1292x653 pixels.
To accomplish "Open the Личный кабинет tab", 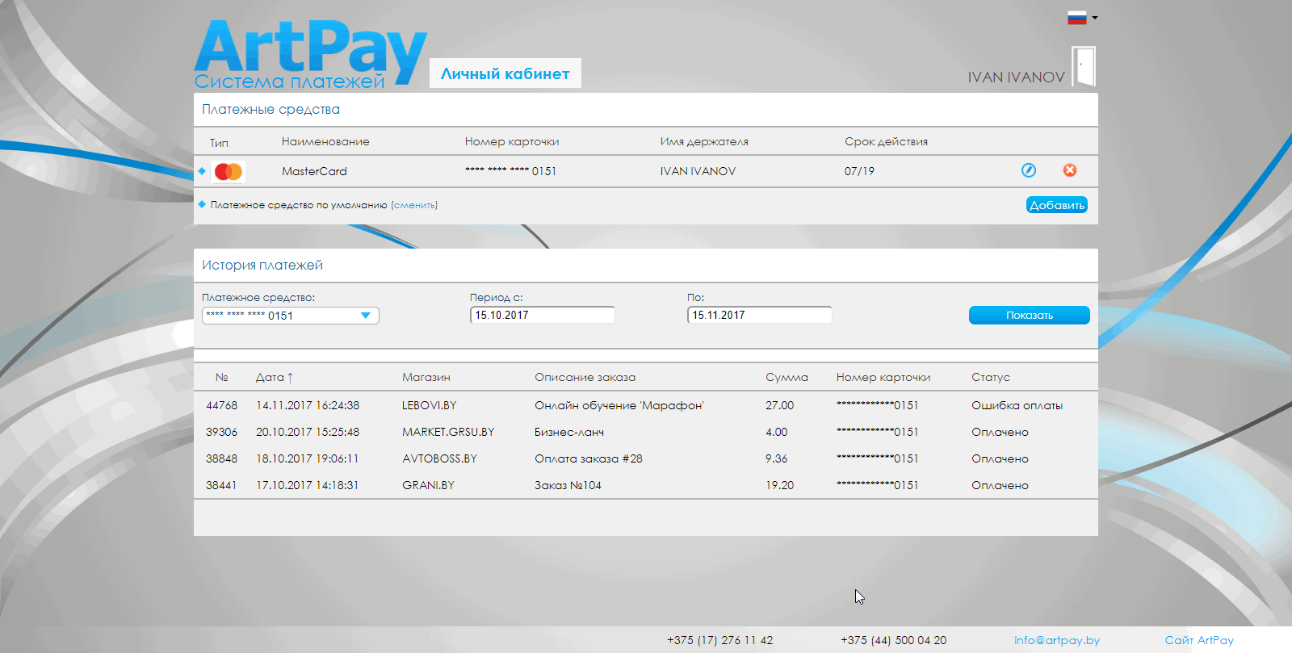I will pyautogui.click(x=505, y=73).
